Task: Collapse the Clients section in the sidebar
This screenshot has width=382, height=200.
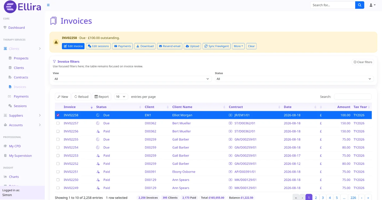Action: click(40, 49)
